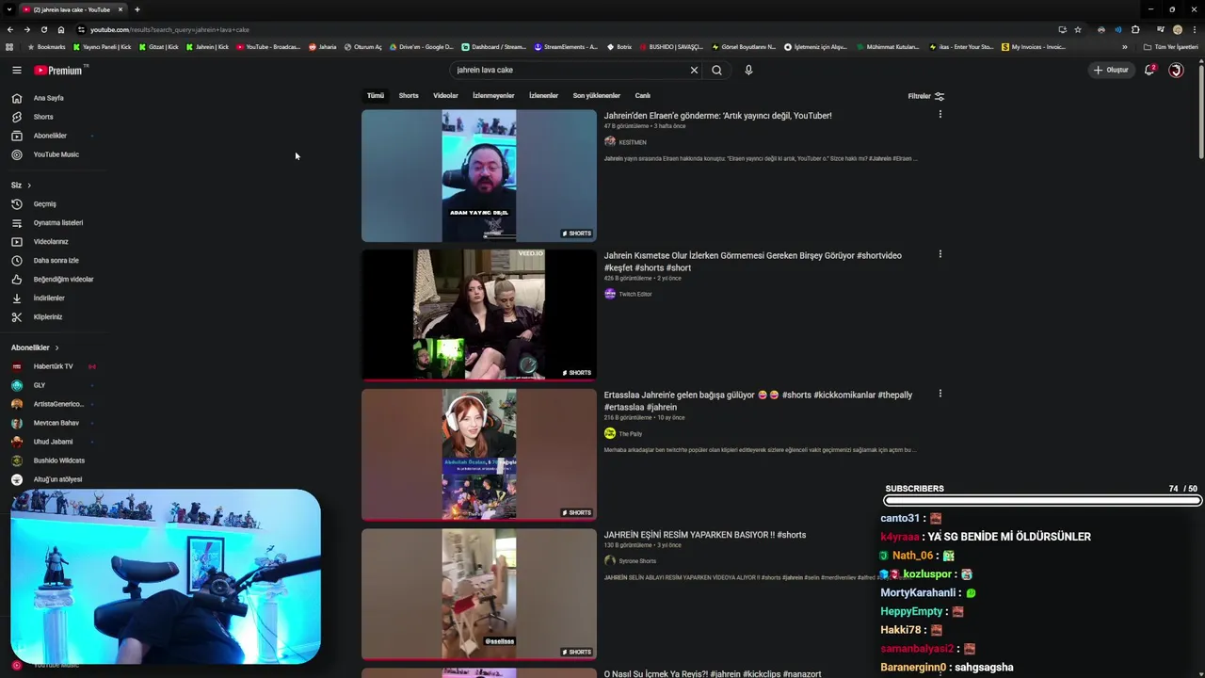Screen dimensions: 1205x678
Task: Reload the page in browser toolbar
Action: click(43, 29)
